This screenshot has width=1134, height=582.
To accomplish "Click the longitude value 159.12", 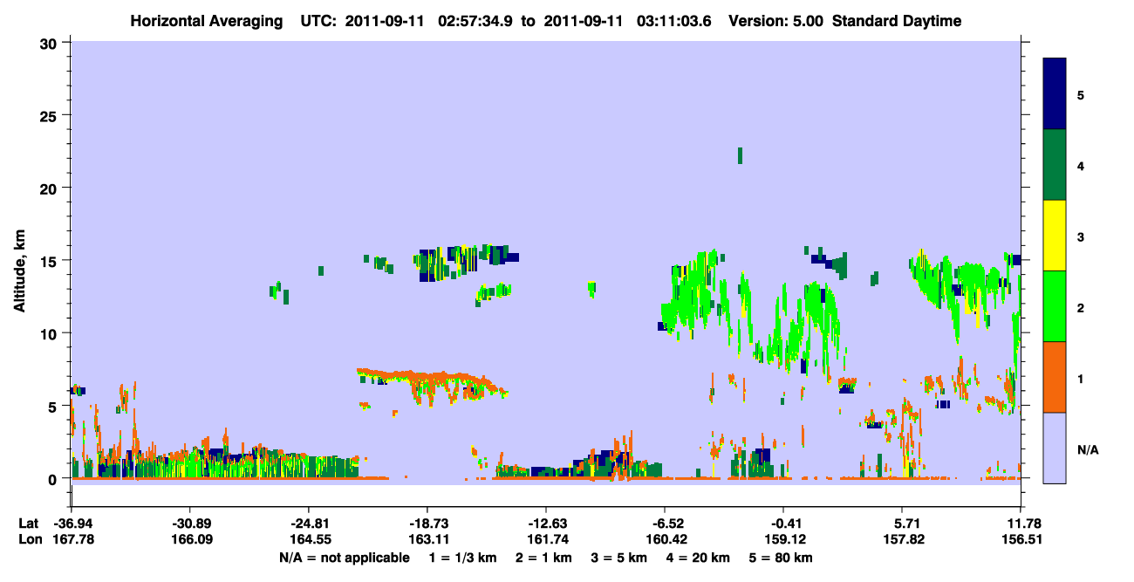I will click(783, 539).
